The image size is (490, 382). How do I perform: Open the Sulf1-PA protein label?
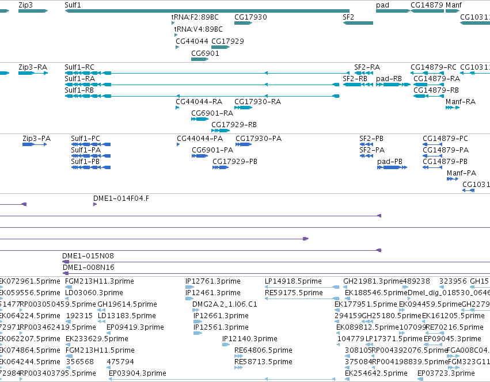pos(86,150)
